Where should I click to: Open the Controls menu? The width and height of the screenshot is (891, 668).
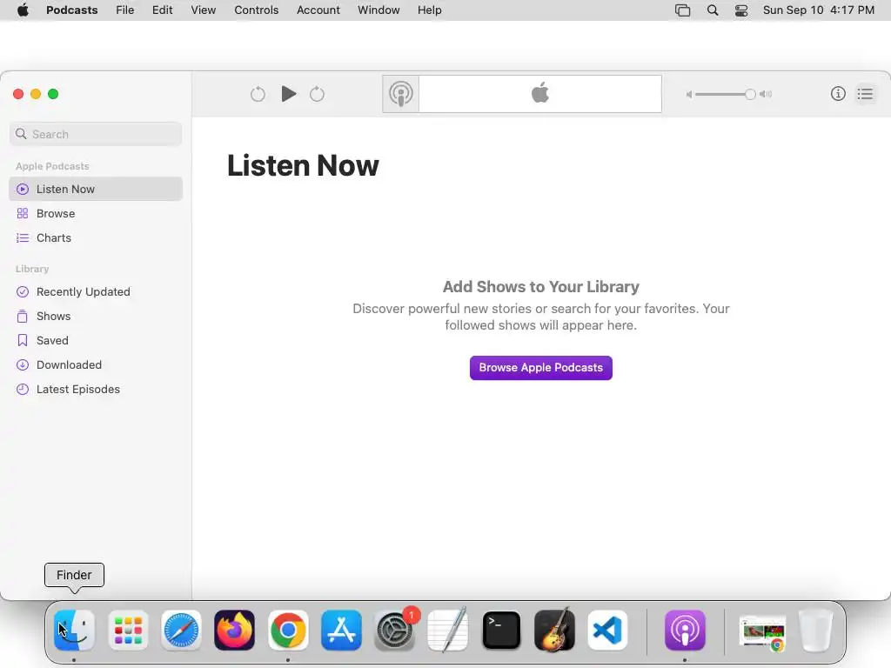[x=257, y=10]
